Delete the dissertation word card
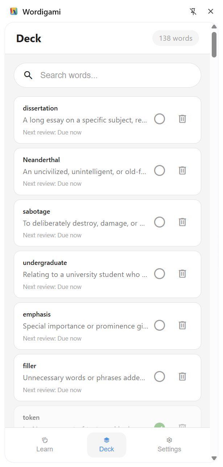Image resolution: width=223 pixels, height=467 pixels. [182, 119]
